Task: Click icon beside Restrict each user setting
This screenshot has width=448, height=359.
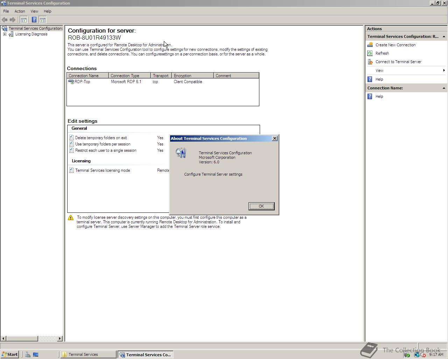Action: point(71,150)
